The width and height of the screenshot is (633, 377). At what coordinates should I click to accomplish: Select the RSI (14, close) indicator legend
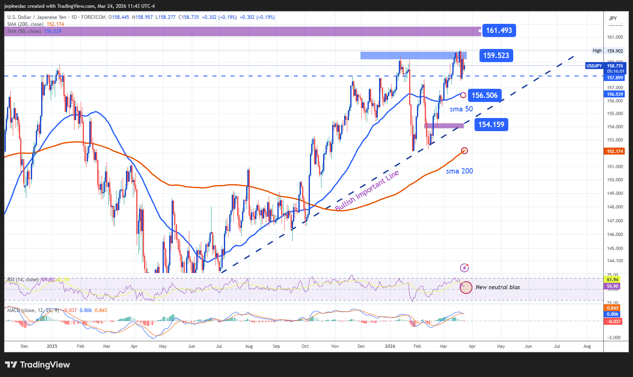(x=23, y=280)
